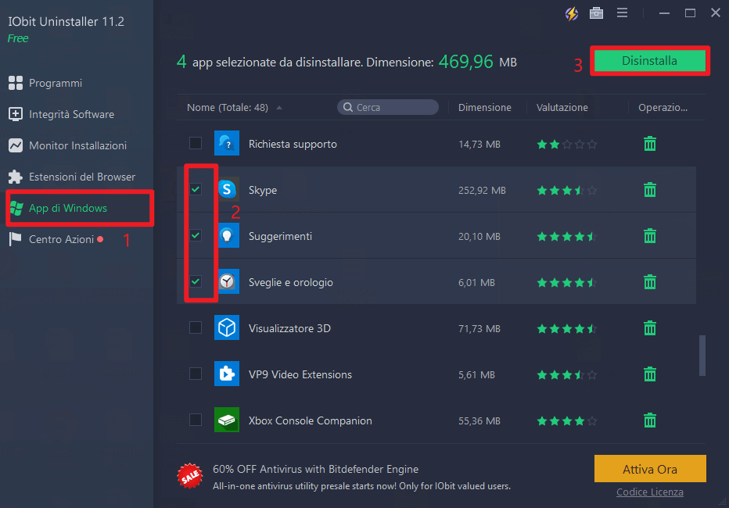729x508 pixels.
Task: Open Integrità Software section
Action: 61,114
